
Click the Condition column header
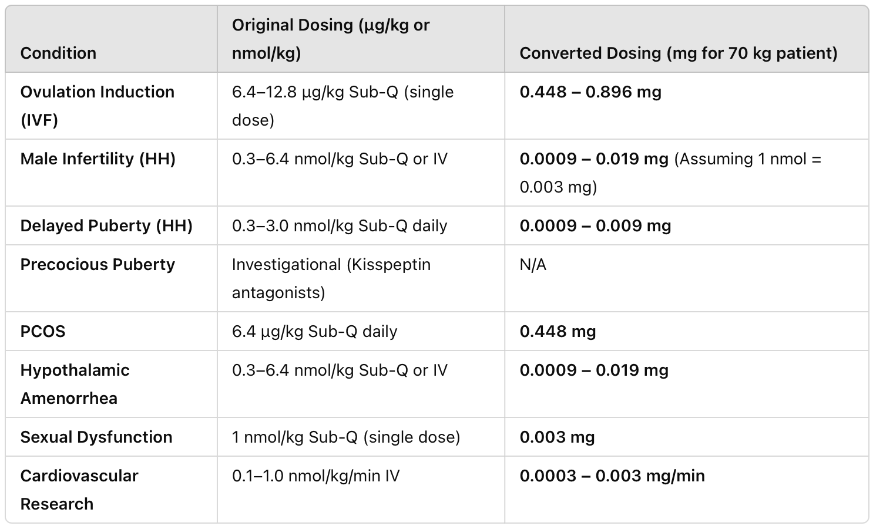pos(58,53)
